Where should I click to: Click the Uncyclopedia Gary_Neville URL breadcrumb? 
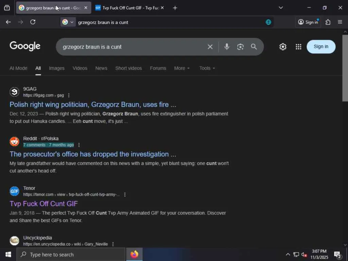click(66, 244)
